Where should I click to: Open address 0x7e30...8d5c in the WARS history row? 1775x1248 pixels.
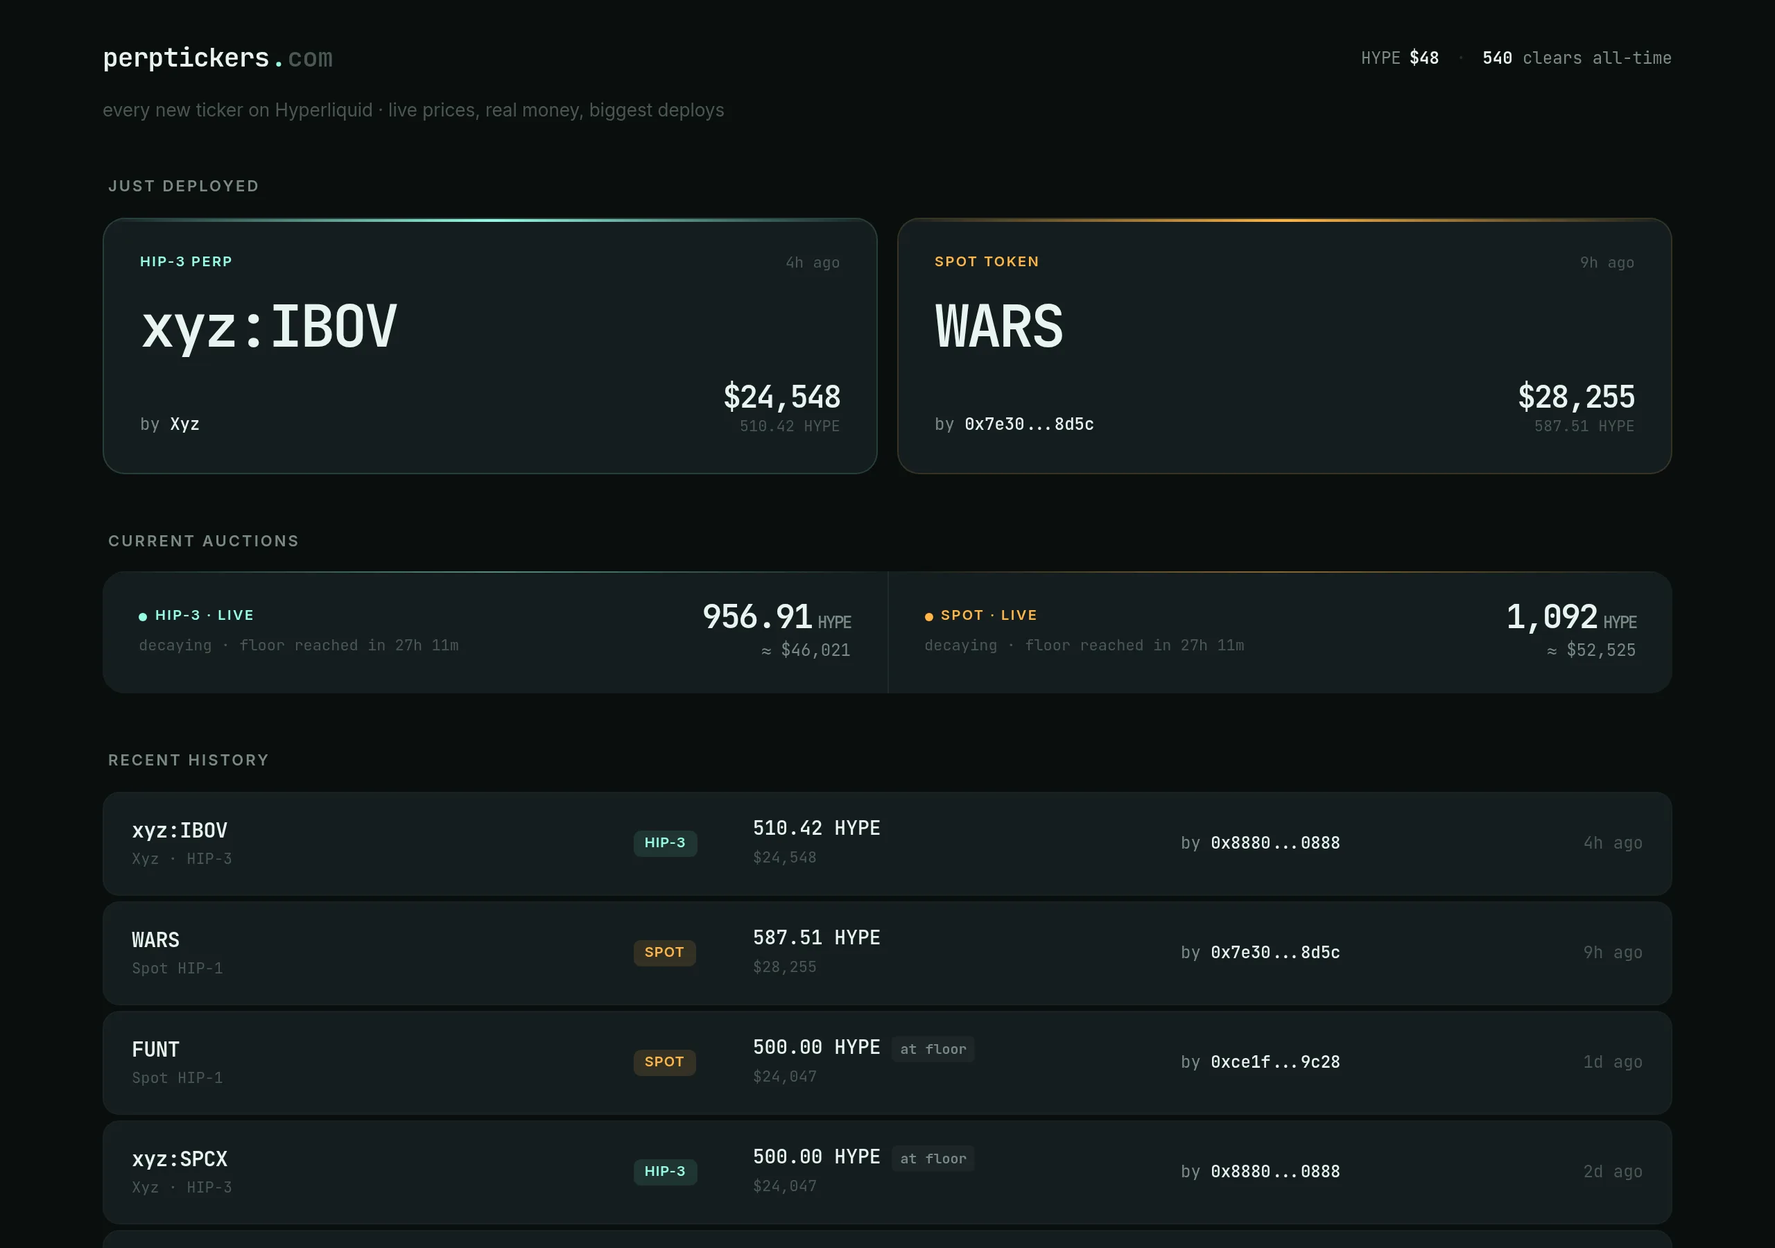click(1275, 953)
